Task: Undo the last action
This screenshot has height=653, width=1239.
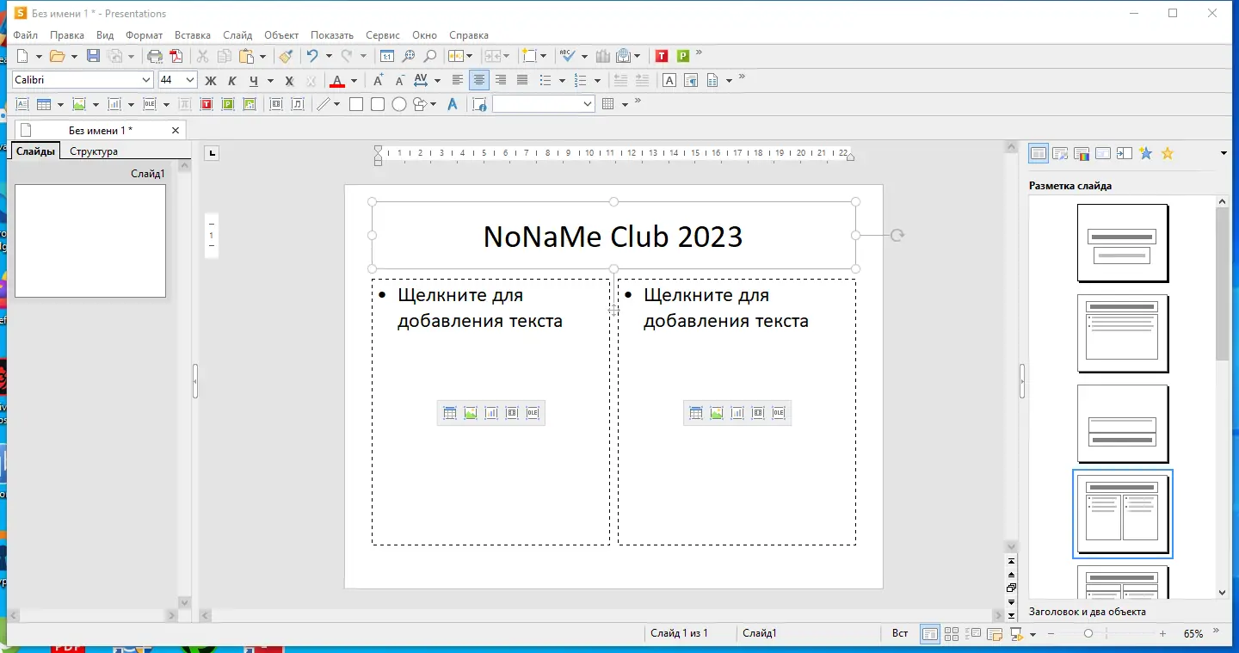Action: click(312, 56)
